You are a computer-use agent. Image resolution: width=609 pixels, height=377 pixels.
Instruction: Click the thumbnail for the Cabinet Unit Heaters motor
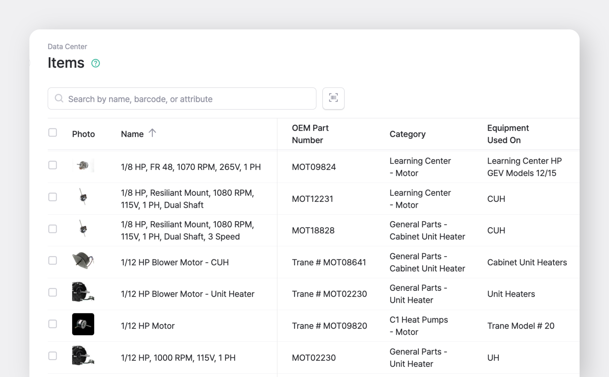point(83,261)
